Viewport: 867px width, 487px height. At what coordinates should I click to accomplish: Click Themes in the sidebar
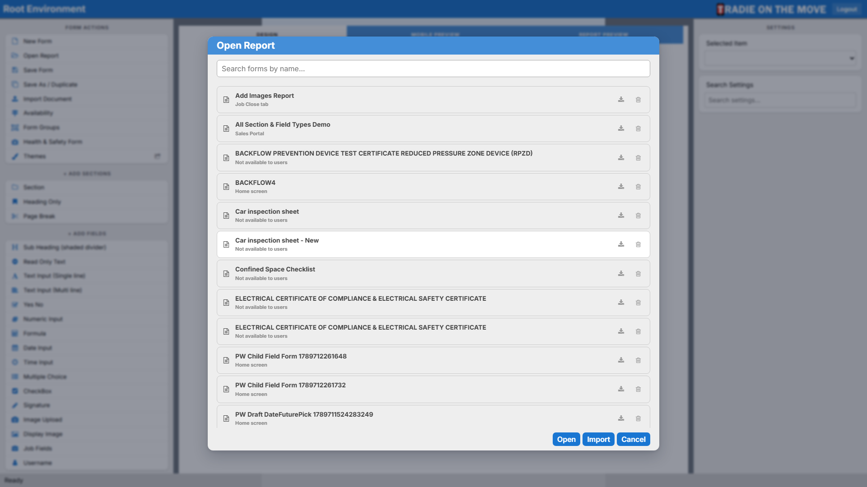pyautogui.click(x=87, y=156)
